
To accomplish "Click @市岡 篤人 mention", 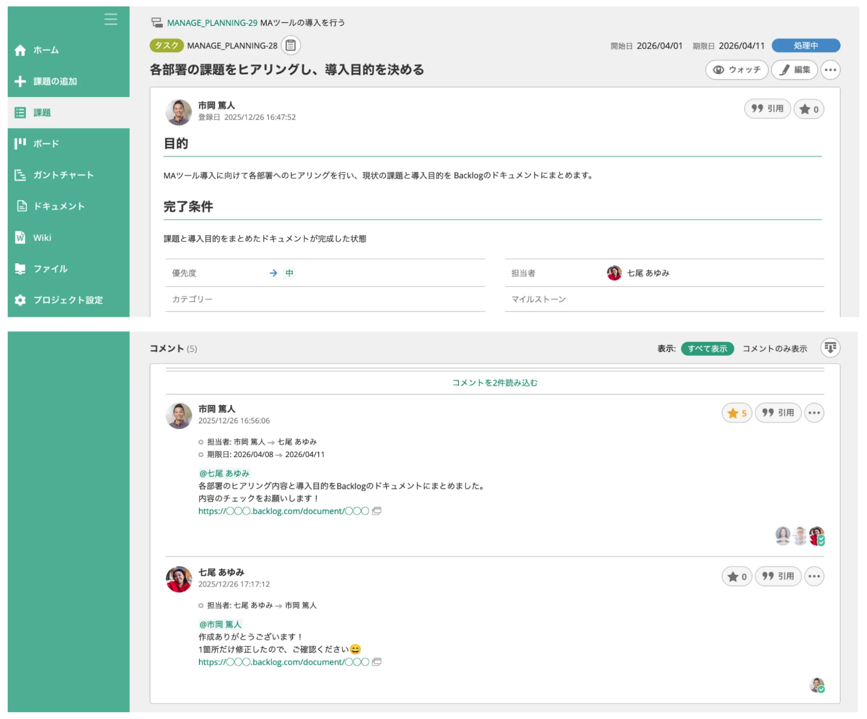I will (x=220, y=624).
